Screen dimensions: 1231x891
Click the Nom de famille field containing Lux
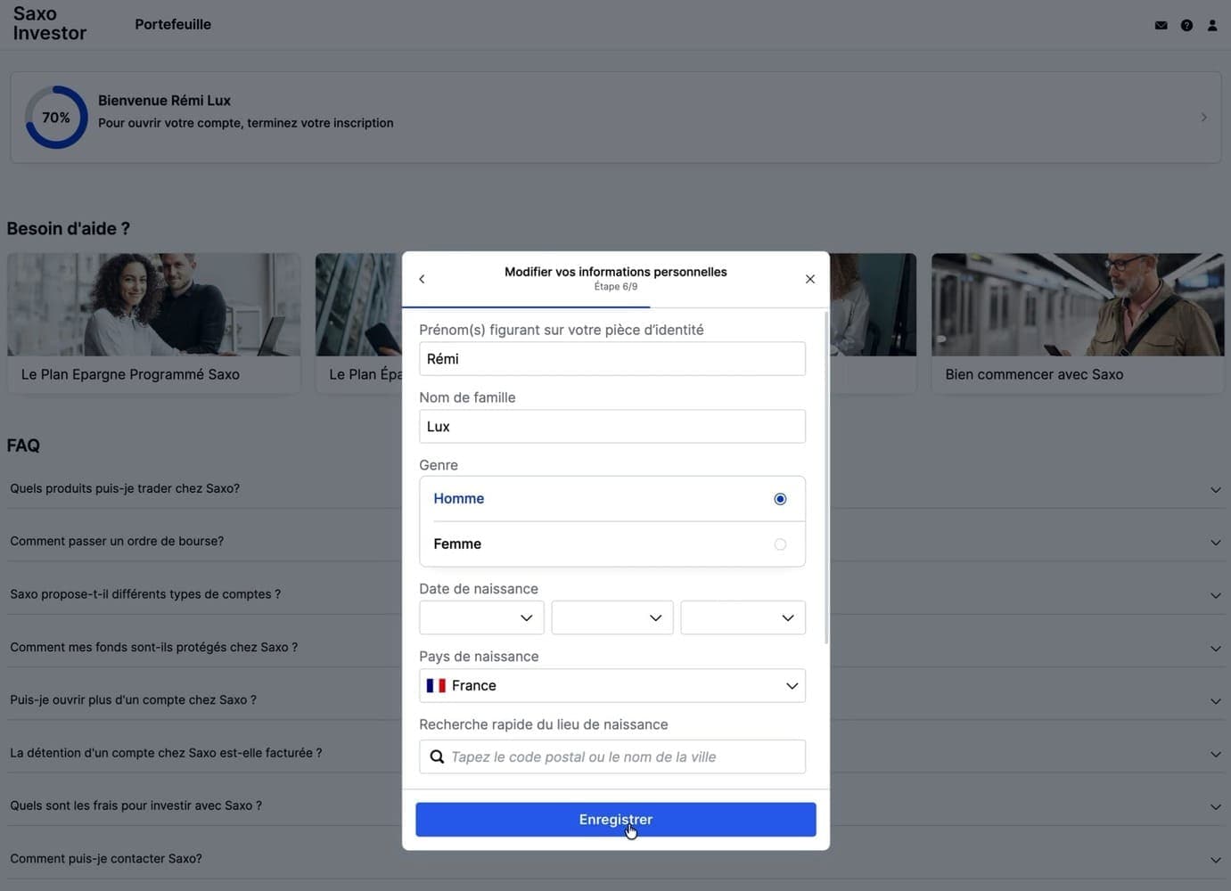(x=612, y=427)
